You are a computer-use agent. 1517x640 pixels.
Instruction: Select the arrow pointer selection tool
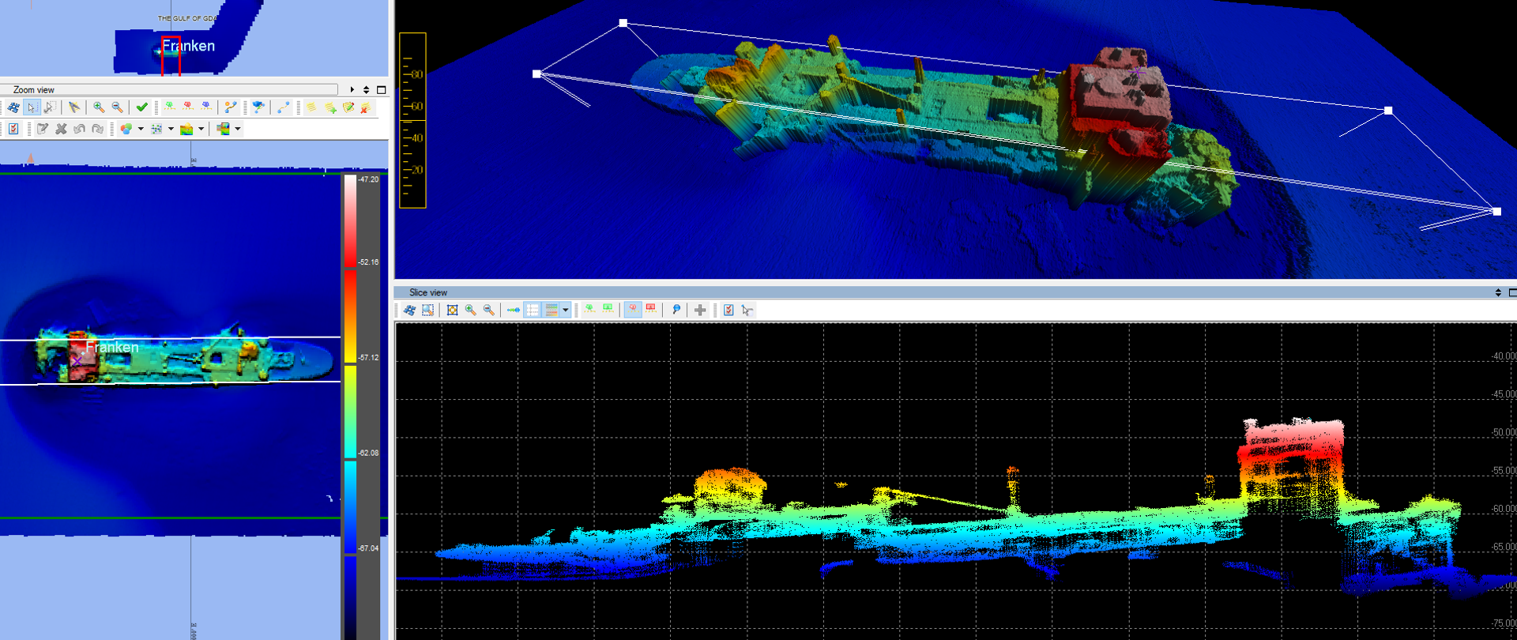32,107
